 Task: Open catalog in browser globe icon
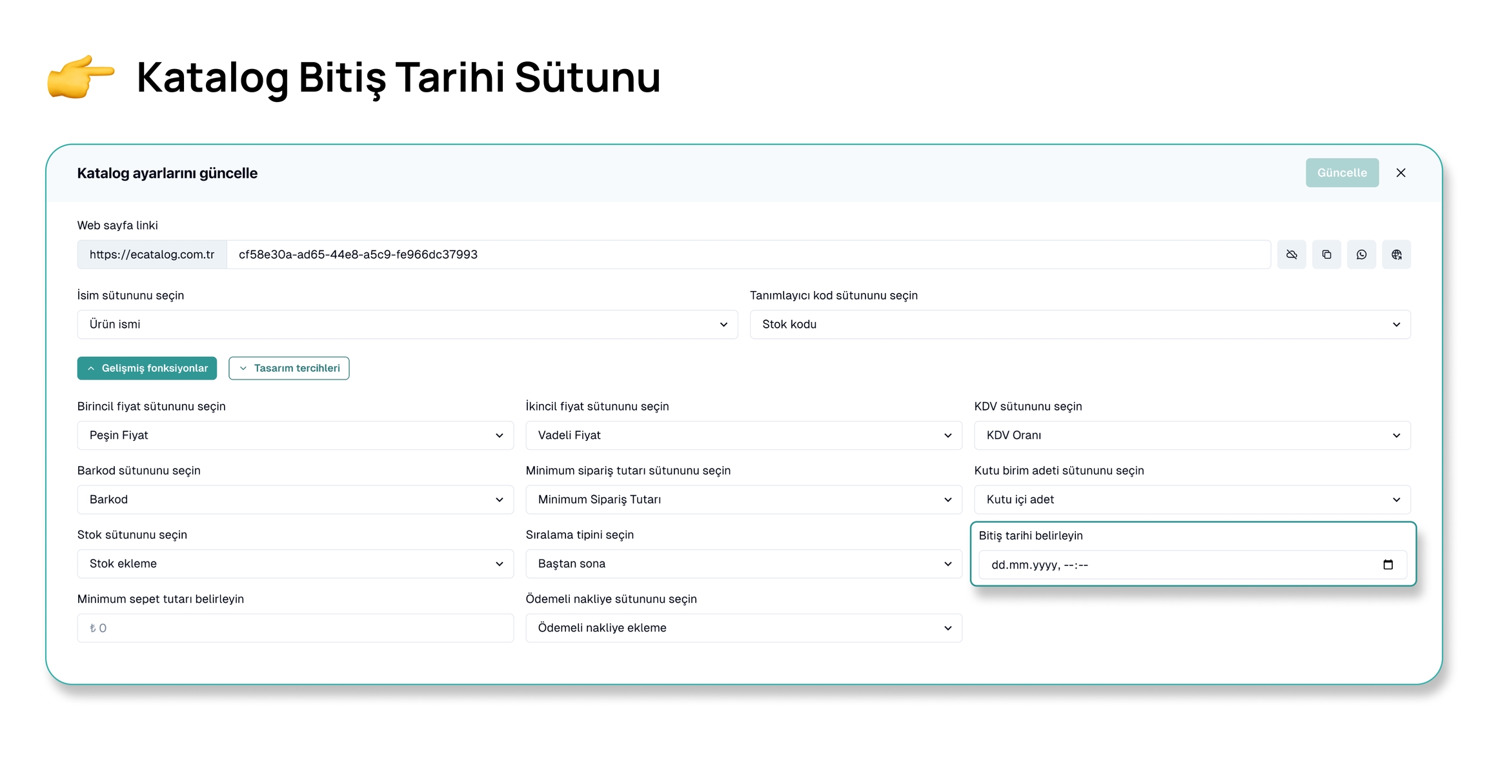[1396, 254]
